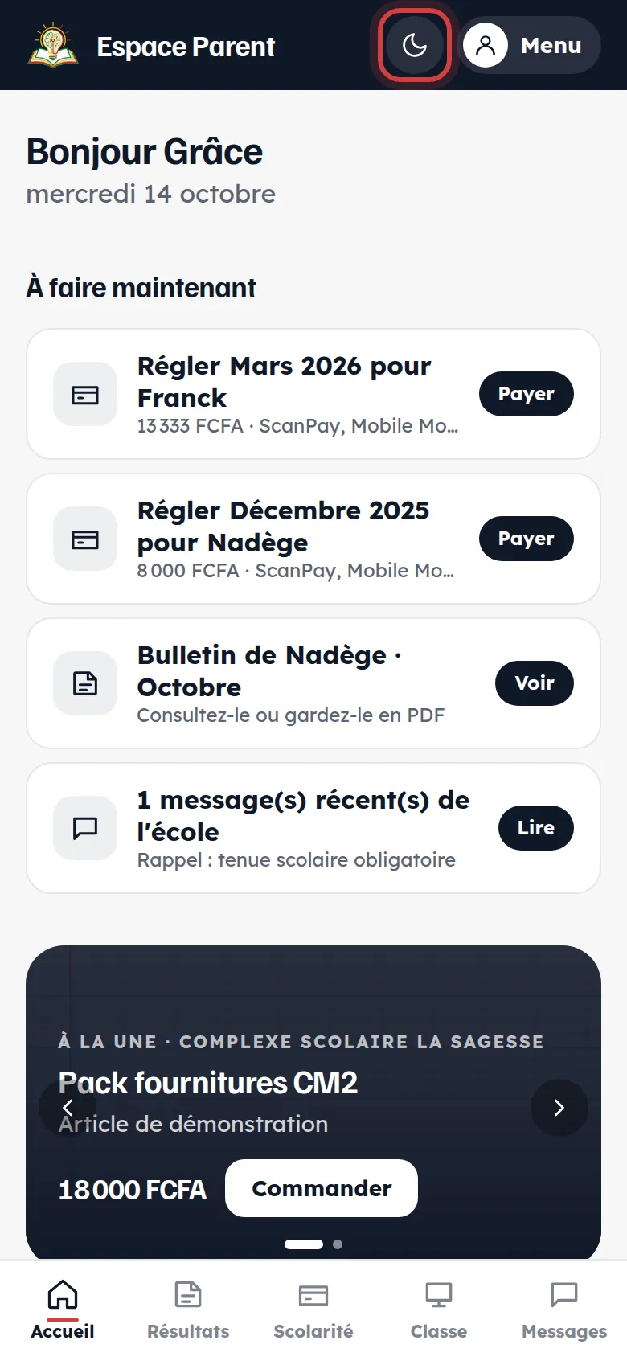
Task: Select the second carousel page dot
Action: point(338,1244)
